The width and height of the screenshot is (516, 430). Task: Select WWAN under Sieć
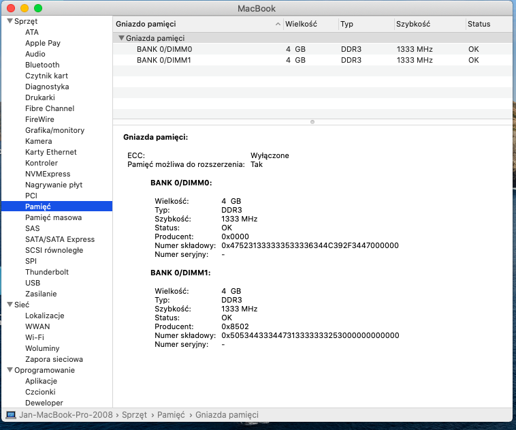(x=37, y=326)
